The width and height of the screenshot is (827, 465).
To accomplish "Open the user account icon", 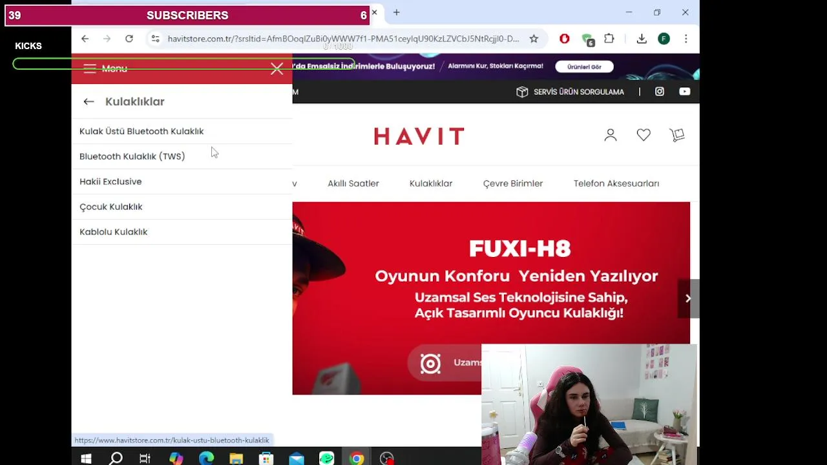I will point(611,135).
